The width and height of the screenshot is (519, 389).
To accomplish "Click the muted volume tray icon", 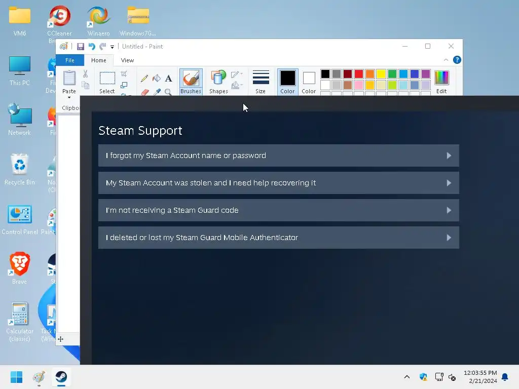I will [452, 377].
